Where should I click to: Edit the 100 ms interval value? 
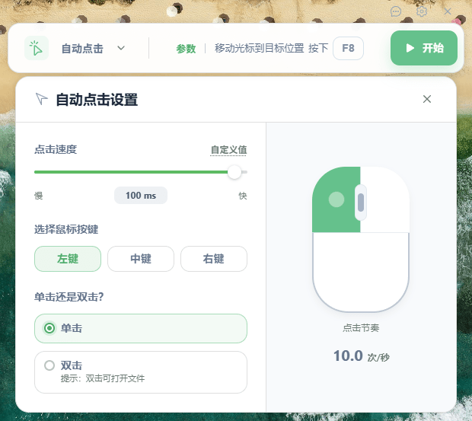click(x=141, y=196)
